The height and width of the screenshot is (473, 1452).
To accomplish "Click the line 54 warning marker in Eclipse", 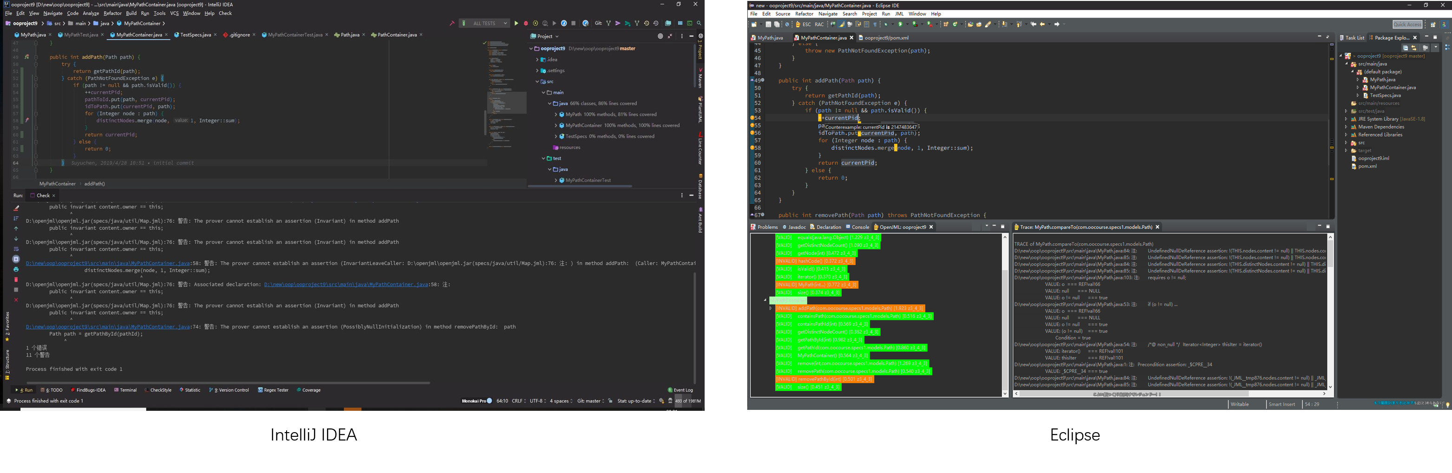I will (x=752, y=118).
